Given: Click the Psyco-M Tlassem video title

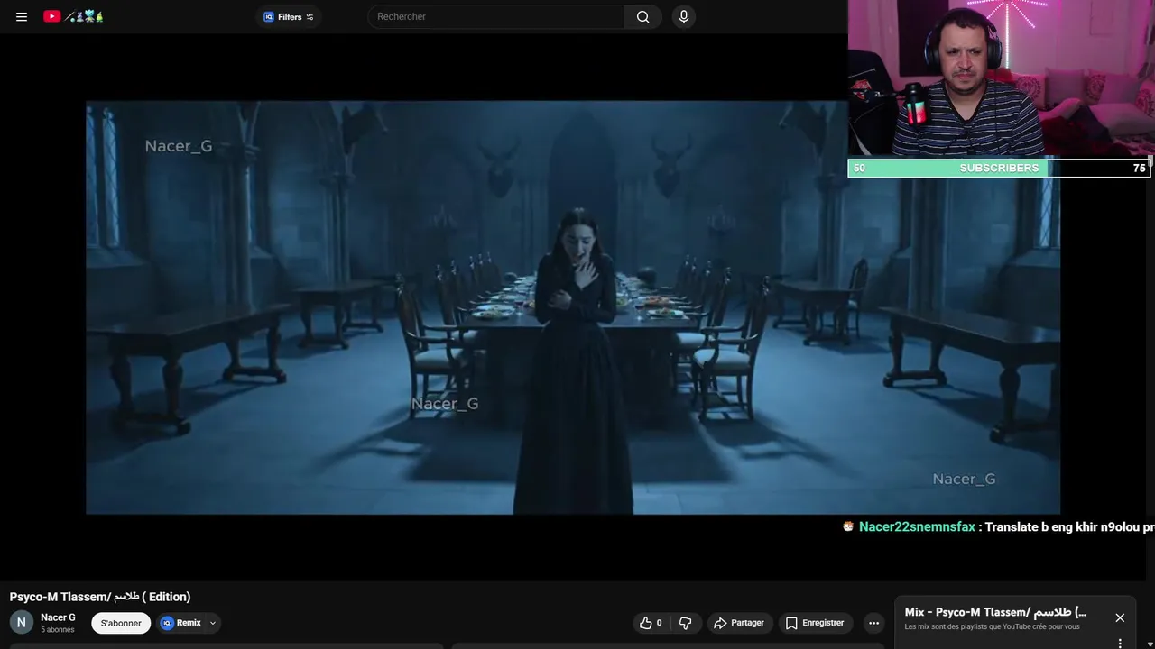Looking at the screenshot, I should pyautogui.click(x=100, y=597).
